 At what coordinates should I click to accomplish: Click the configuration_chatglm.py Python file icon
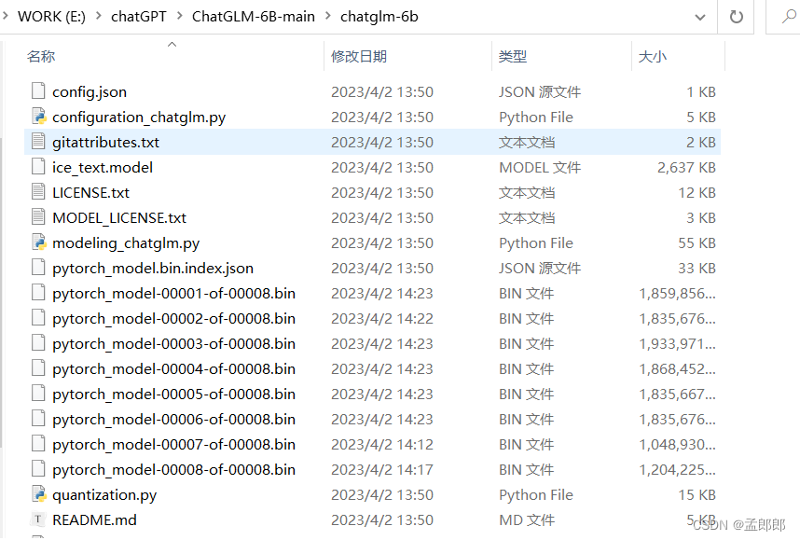pyautogui.click(x=38, y=117)
